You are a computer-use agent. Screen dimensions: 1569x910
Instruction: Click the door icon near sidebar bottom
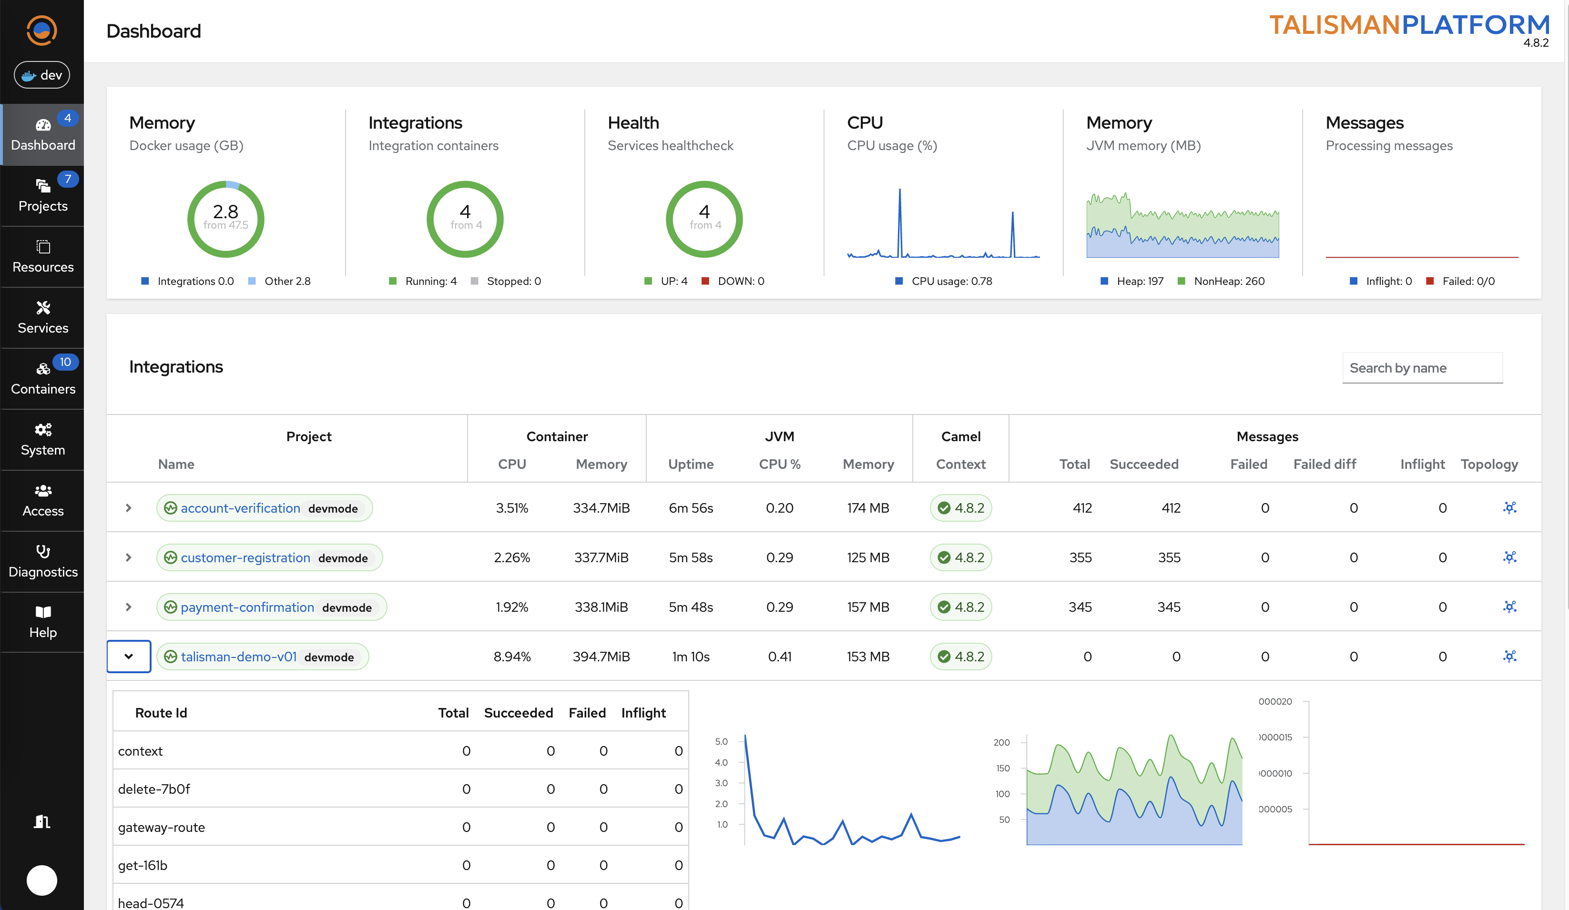(x=42, y=821)
